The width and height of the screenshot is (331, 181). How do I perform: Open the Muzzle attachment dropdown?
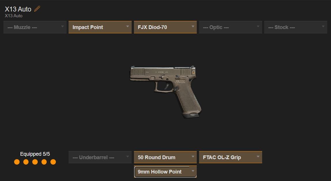click(35, 27)
